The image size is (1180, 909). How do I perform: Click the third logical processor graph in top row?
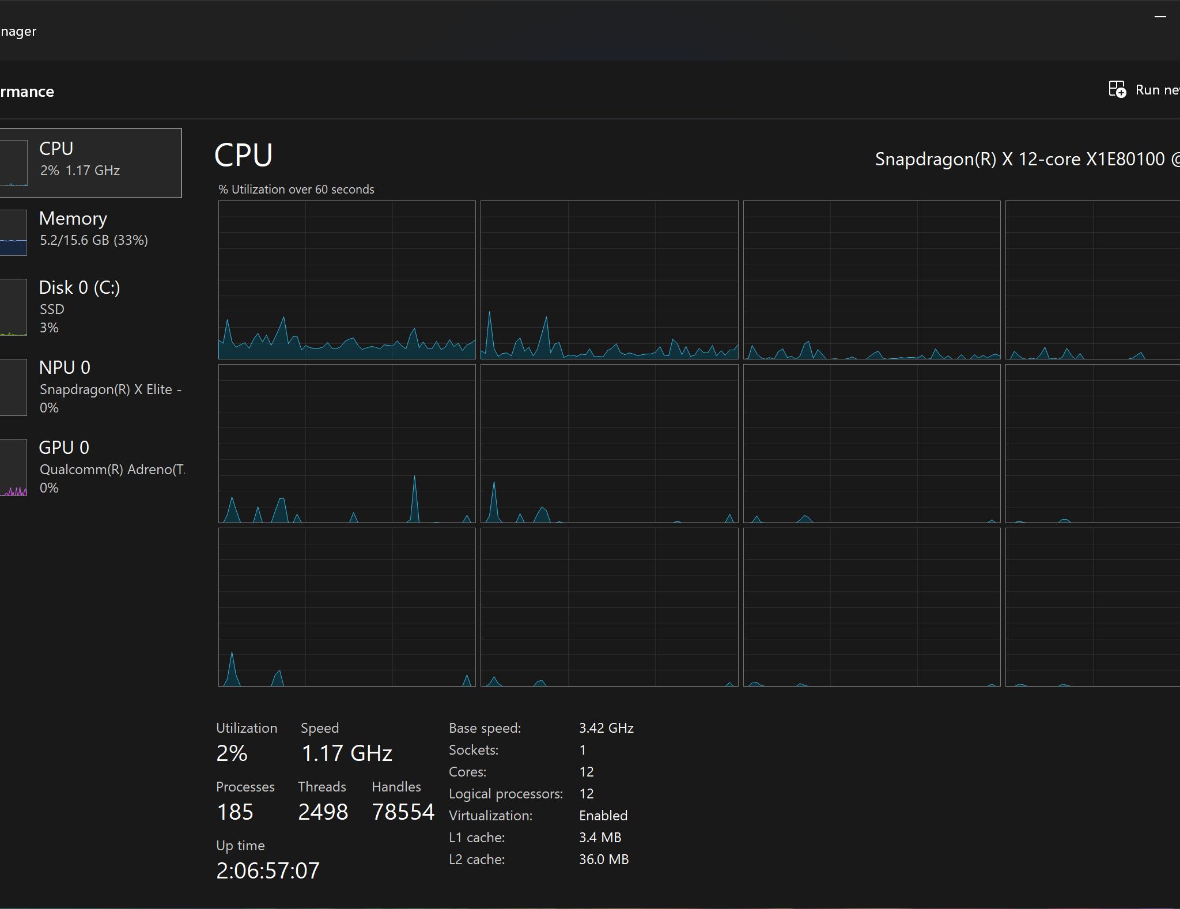(x=872, y=280)
